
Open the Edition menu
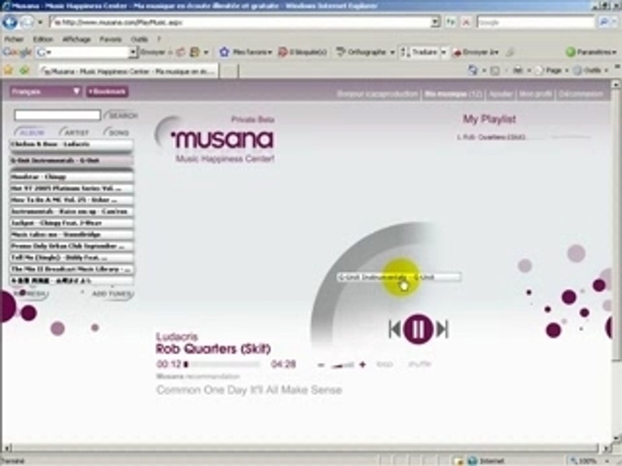pos(43,39)
